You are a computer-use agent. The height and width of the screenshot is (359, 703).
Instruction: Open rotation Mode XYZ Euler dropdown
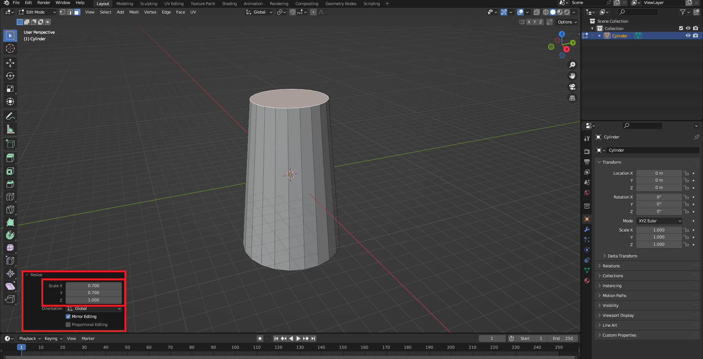pyautogui.click(x=659, y=221)
